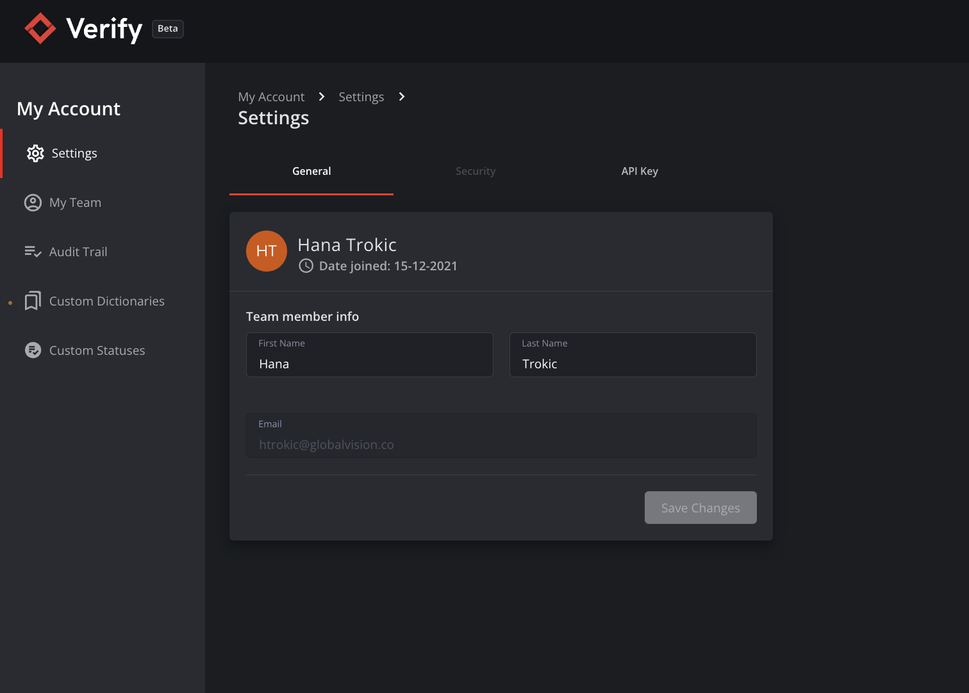Click the My Team person icon
Screen dimensions: 969x693
click(33, 203)
